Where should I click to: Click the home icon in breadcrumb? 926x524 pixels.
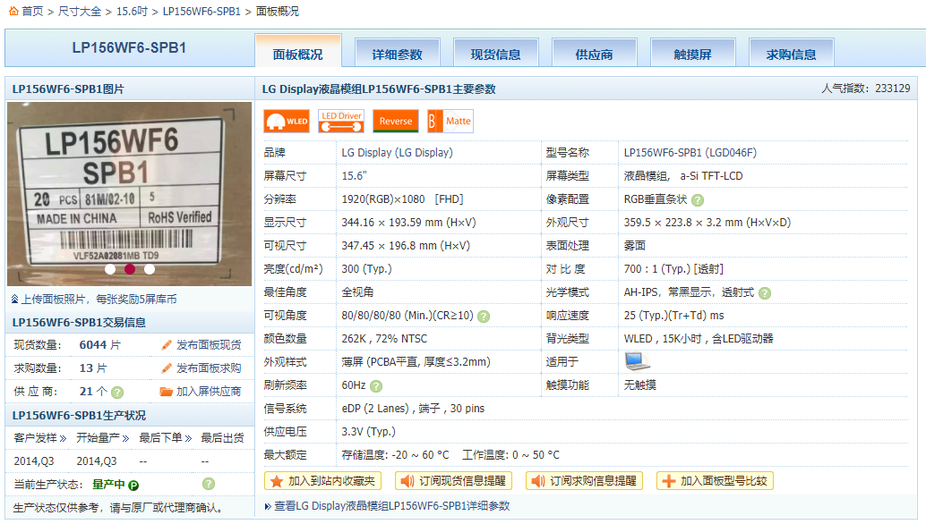(13, 11)
